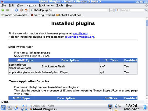This screenshot has width=148, height=111.
Task: Open the History menu
Action: [x=31, y=5]
